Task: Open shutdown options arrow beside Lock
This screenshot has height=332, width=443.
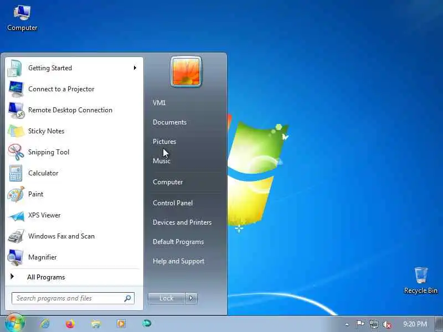Action: [x=191, y=298]
